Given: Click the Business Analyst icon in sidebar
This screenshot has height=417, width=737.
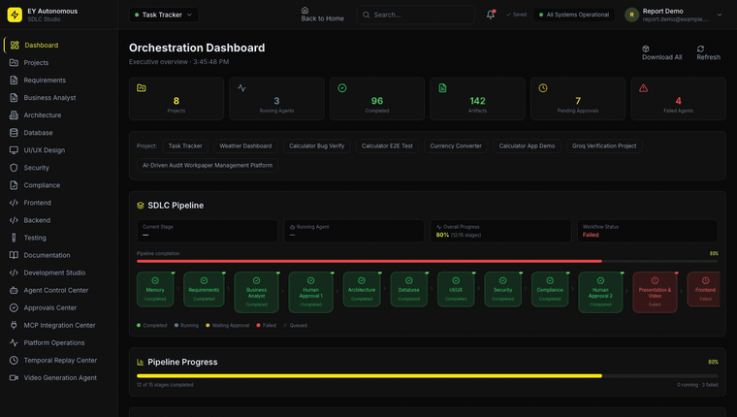Looking at the screenshot, I should [15, 98].
